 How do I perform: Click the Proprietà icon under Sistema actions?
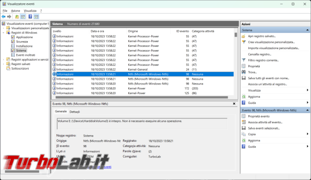click(244, 66)
